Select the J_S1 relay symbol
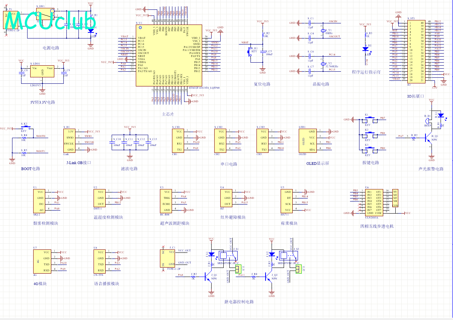Image resolution: width=453 pixels, height=320 pixels. [228, 256]
